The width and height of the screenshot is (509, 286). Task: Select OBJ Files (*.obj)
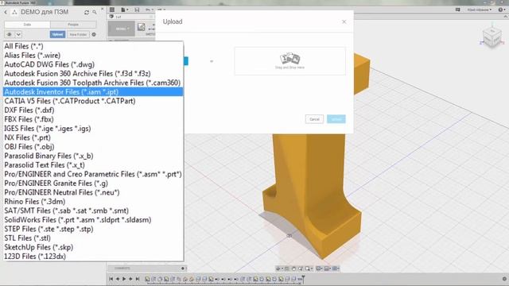pos(93,146)
